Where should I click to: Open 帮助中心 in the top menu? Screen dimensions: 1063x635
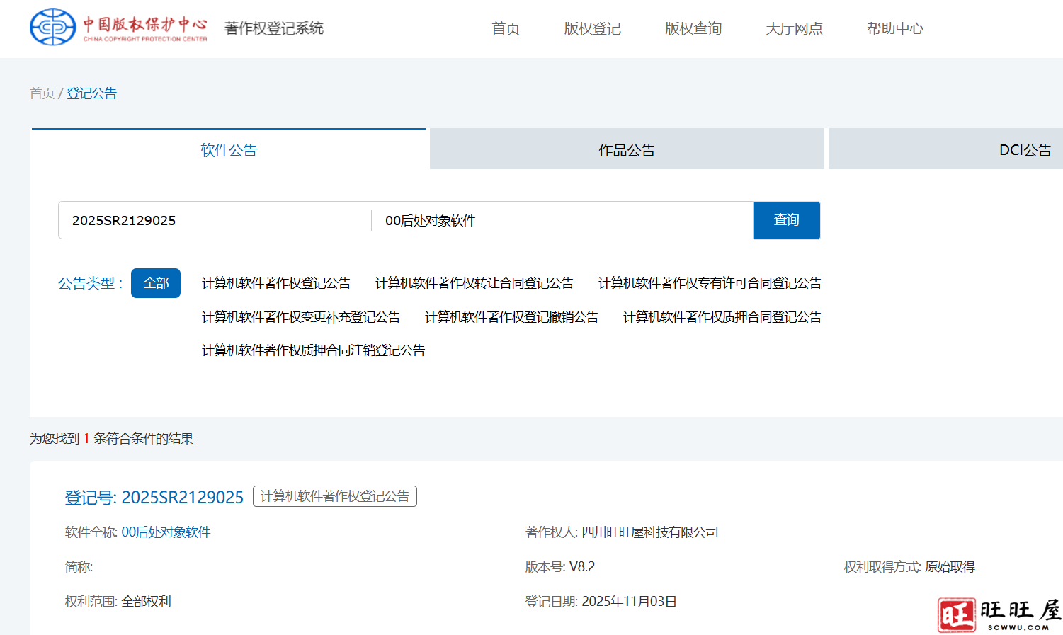pyautogui.click(x=894, y=28)
